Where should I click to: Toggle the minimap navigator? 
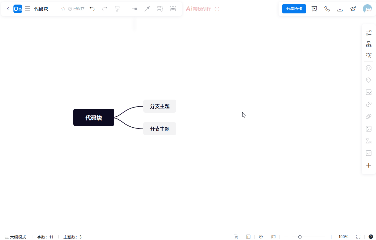(273, 237)
